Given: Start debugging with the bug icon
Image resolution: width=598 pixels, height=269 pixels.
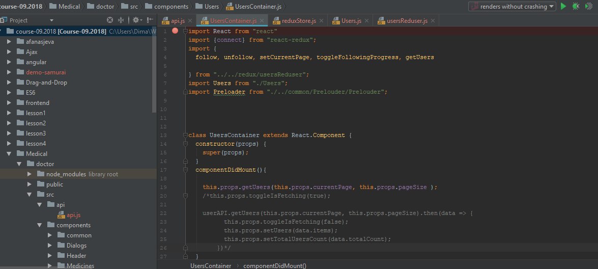Looking at the screenshot, I should click(576, 7).
